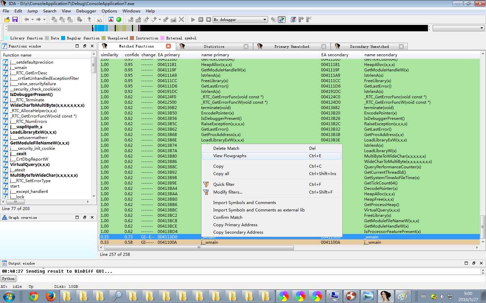Expand the empty combo box right of navigation band

click(x=481, y=28)
